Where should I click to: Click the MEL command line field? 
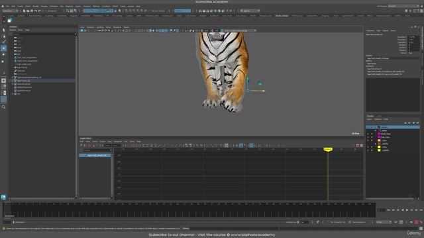(x=234, y=229)
